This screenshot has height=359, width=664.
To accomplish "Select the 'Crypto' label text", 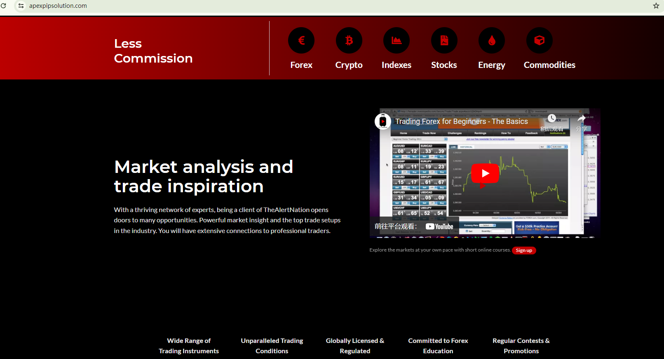I will pos(349,65).
